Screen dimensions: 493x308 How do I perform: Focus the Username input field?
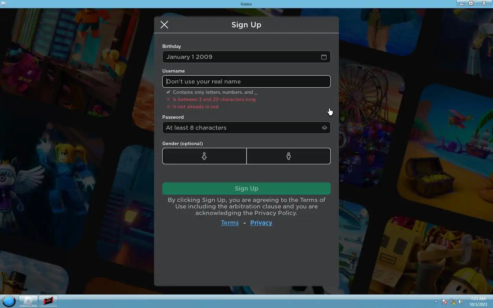coord(246,81)
